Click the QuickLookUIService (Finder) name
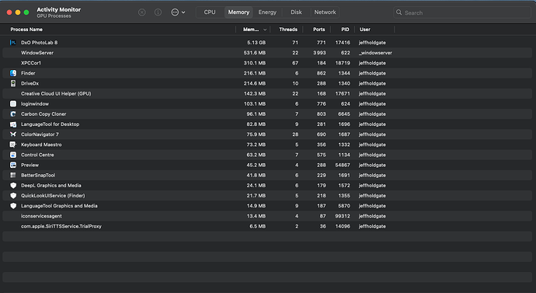Image resolution: width=536 pixels, height=293 pixels. click(x=53, y=196)
